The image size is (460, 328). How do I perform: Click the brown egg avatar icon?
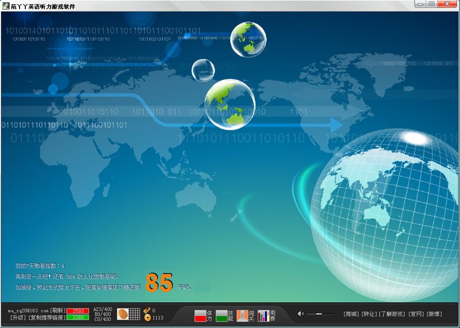122,314
